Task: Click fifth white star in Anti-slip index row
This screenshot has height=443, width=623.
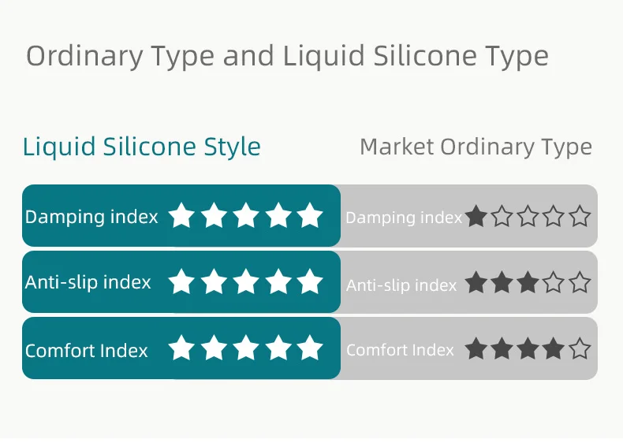Action: point(310,281)
